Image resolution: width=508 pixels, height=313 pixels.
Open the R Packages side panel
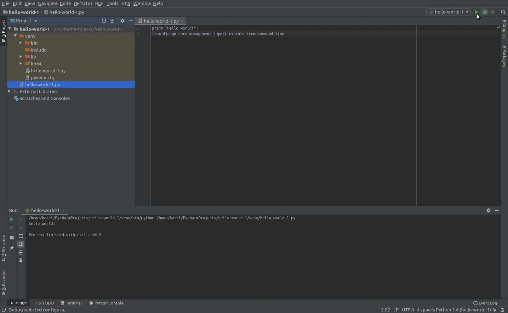(x=504, y=56)
